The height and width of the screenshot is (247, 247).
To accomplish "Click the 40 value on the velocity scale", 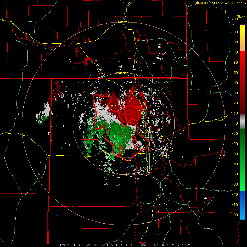I will click(x=236, y=83).
